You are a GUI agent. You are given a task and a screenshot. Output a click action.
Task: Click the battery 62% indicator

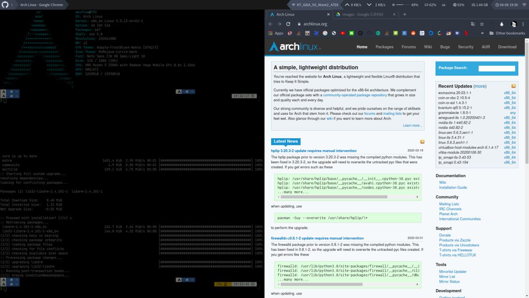click(x=429, y=4)
